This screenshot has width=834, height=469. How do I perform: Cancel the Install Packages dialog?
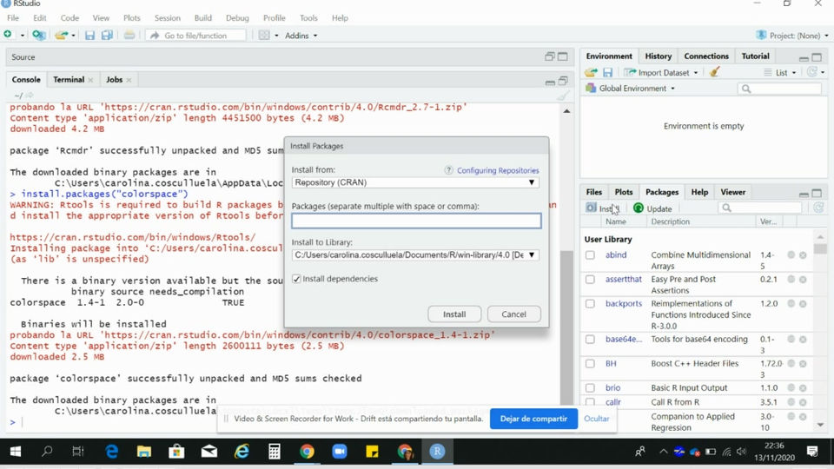pyautogui.click(x=513, y=314)
